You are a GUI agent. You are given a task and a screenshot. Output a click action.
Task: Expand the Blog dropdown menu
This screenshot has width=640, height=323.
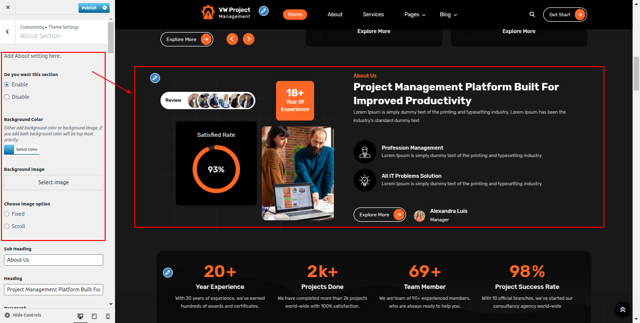click(448, 14)
